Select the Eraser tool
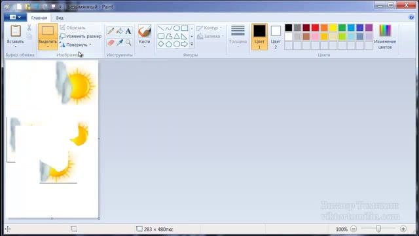Image resolution: width=419 pixels, height=236 pixels. pyautogui.click(x=111, y=42)
